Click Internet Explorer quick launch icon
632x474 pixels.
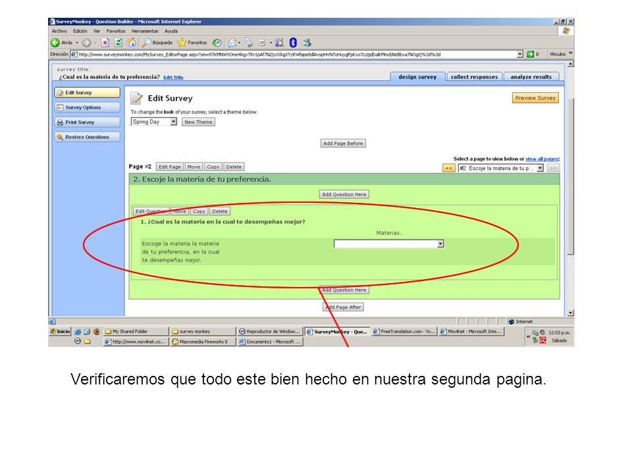point(78,331)
